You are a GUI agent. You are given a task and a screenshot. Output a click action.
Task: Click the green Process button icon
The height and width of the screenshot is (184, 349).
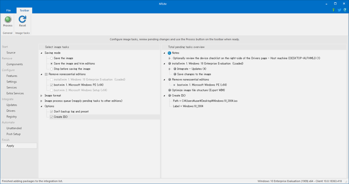[x=8, y=19]
